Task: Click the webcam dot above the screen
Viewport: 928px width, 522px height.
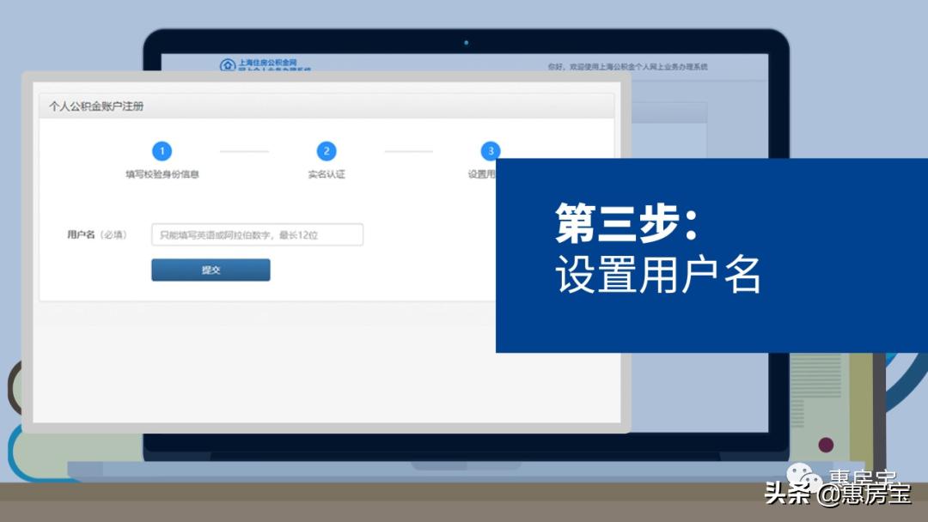Action: (x=467, y=40)
